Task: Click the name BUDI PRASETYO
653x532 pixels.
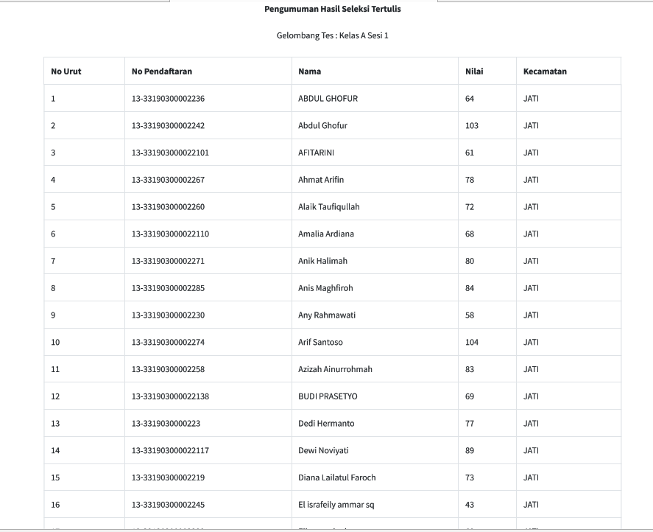Action: point(328,396)
